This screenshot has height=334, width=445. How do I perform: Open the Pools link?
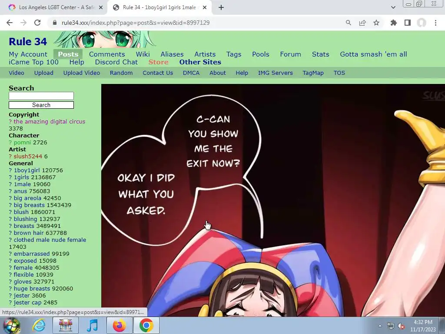coord(261,54)
